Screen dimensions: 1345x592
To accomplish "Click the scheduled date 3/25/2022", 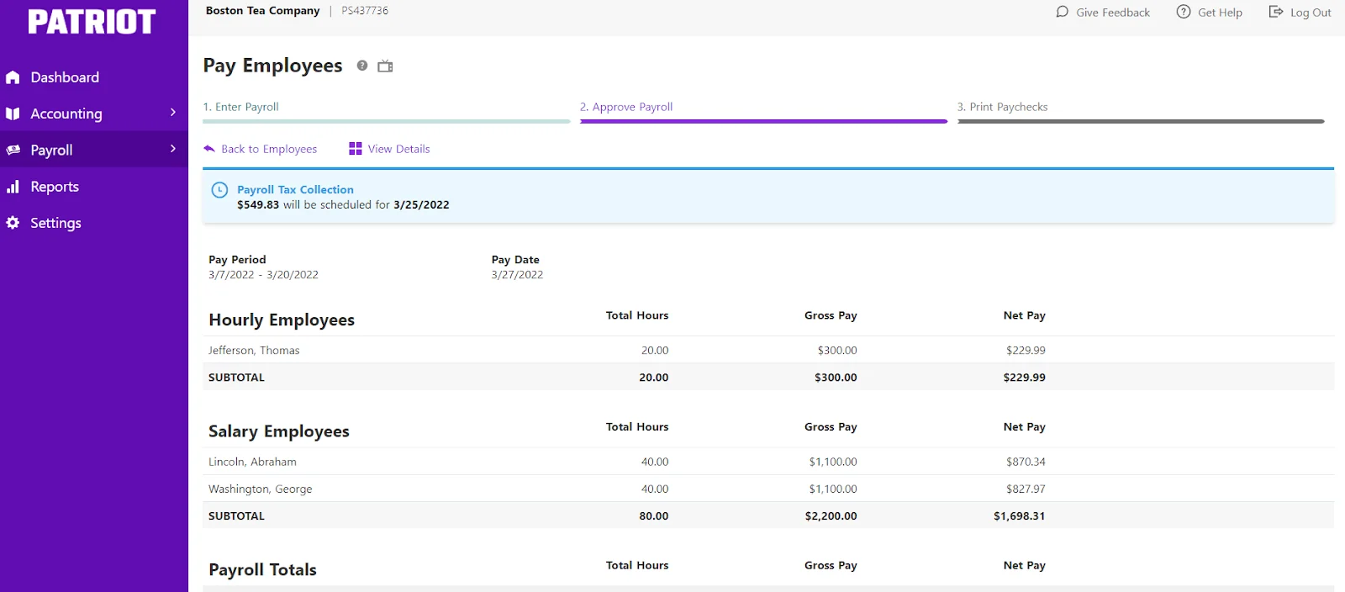I will point(421,205).
